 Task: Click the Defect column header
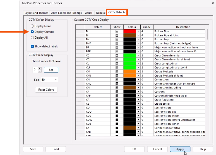(98, 27)
